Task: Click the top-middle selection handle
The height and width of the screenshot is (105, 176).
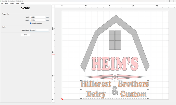Action: click(115, 81)
